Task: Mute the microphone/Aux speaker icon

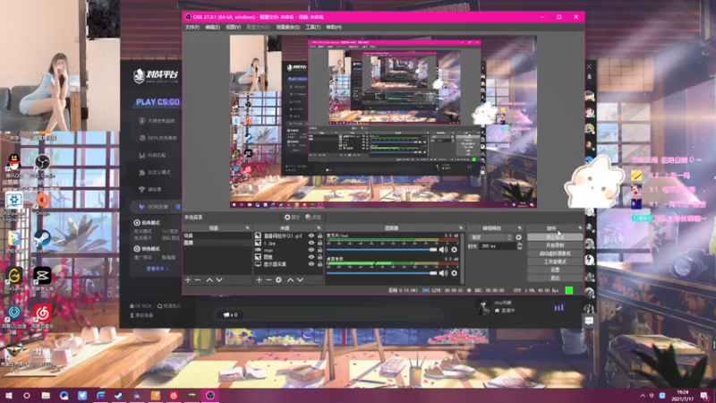Action: (x=443, y=250)
